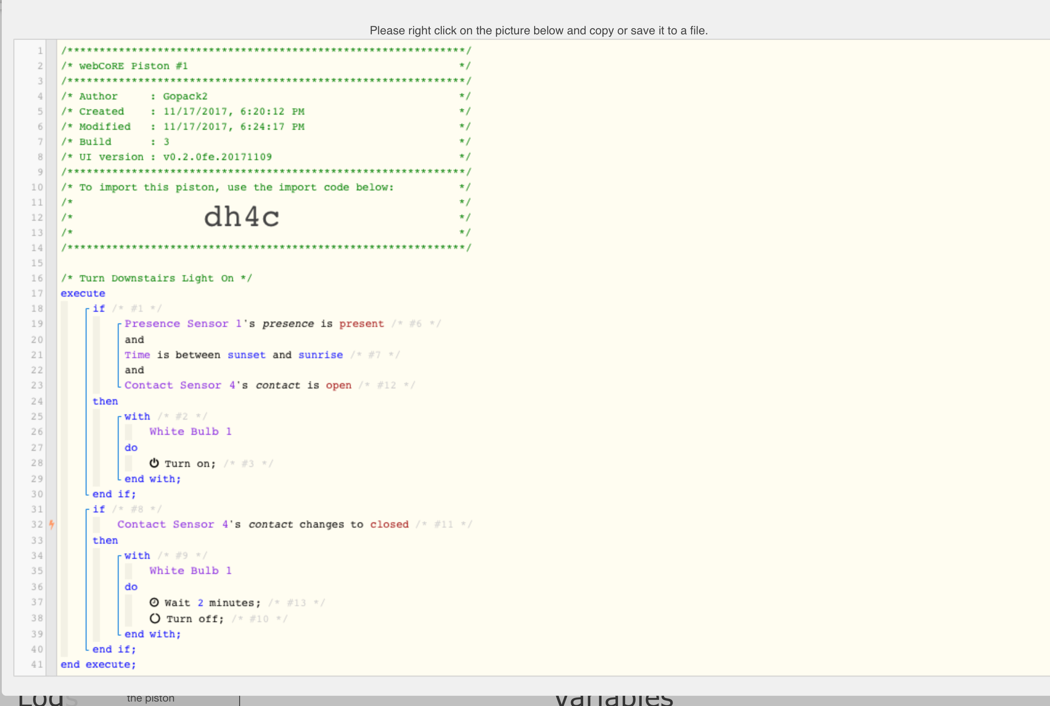Click the piston code snapshot image

tap(531, 358)
